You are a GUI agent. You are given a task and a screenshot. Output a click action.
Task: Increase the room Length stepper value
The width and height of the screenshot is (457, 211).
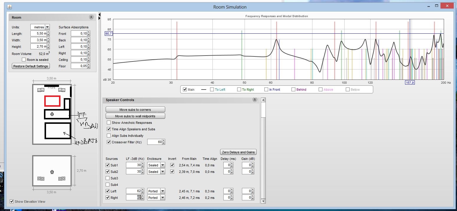pos(48,33)
